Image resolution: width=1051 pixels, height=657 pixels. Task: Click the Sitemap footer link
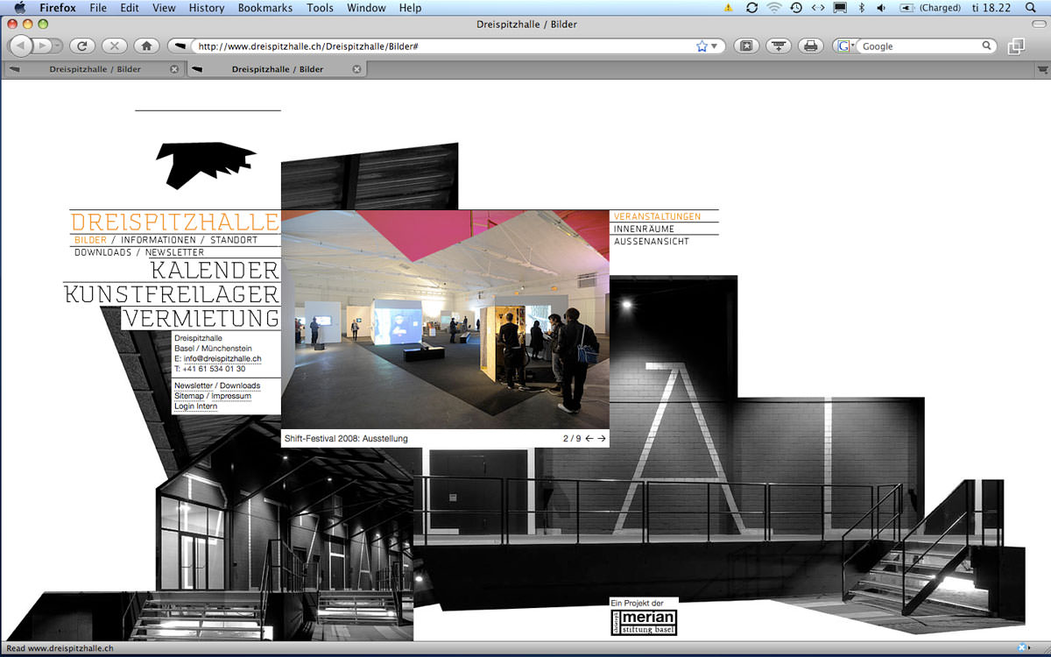point(189,396)
